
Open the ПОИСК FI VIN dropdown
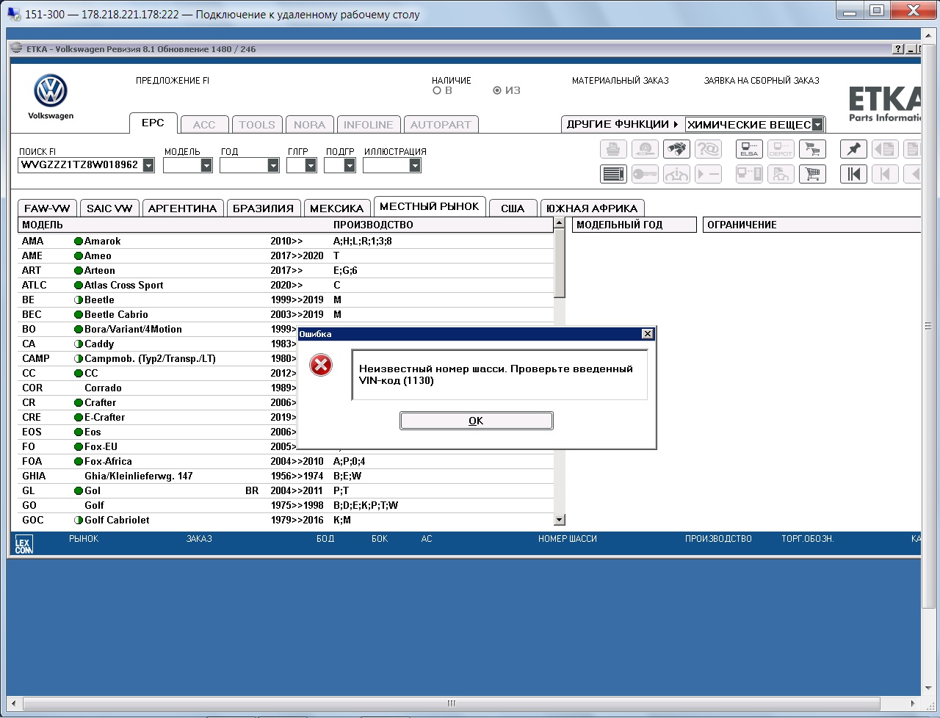click(x=148, y=165)
